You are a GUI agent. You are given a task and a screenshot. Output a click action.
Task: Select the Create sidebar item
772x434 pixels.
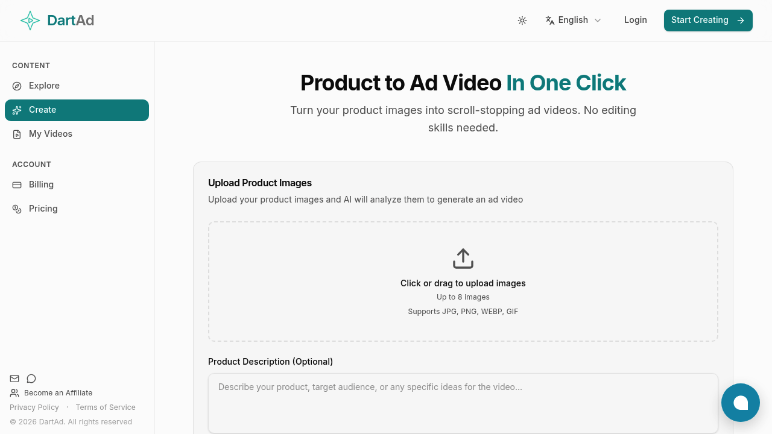point(77,110)
